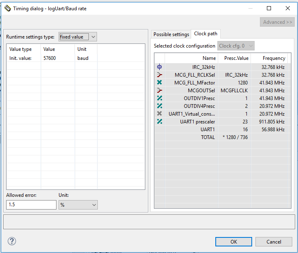
Task: Edit the Allowed error input field
Action: click(32, 205)
